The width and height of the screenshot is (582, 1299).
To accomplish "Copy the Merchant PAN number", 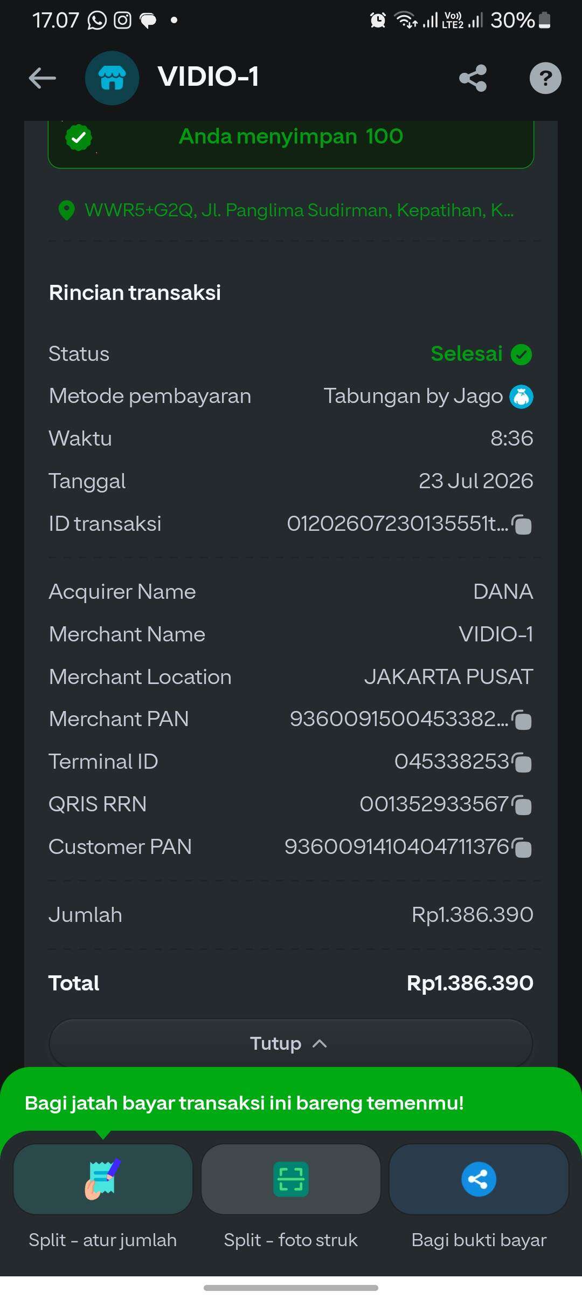I will pos(522,719).
